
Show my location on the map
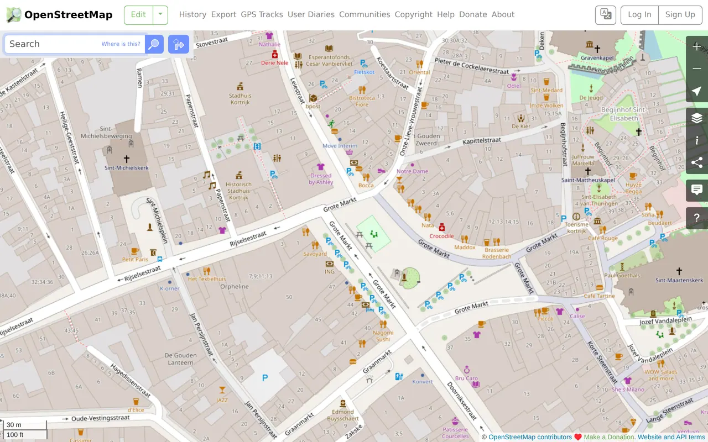click(697, 91)
